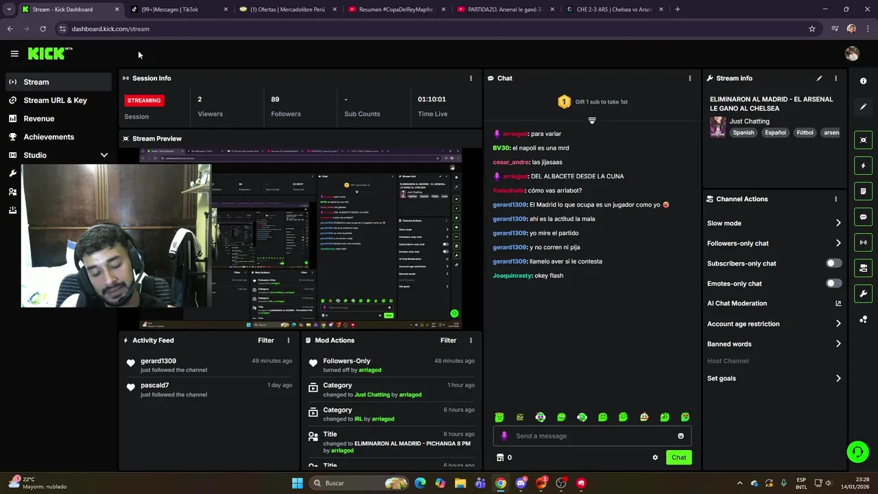Open Channel Actions three-dot menu
878x494 pixels.
tap(835, 199)
